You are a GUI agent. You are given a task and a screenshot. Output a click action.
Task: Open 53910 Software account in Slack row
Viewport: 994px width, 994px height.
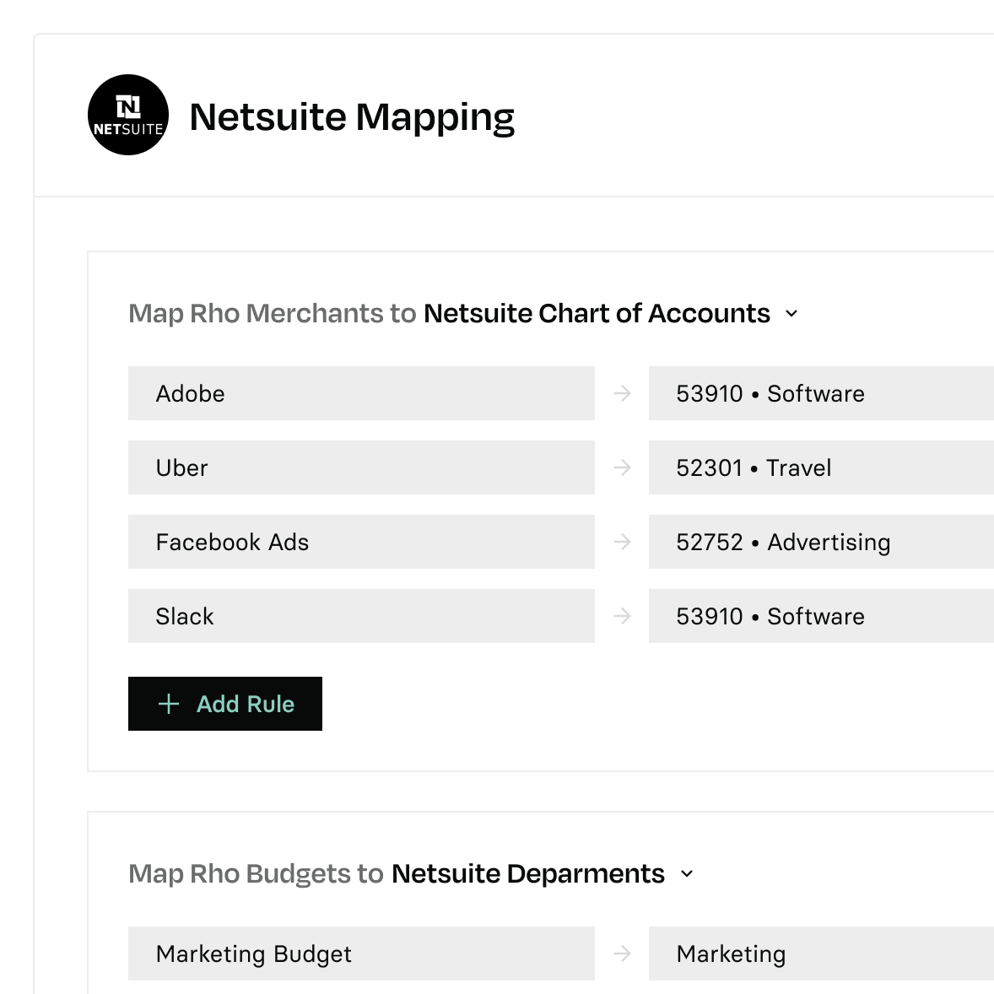pos(821,615)
